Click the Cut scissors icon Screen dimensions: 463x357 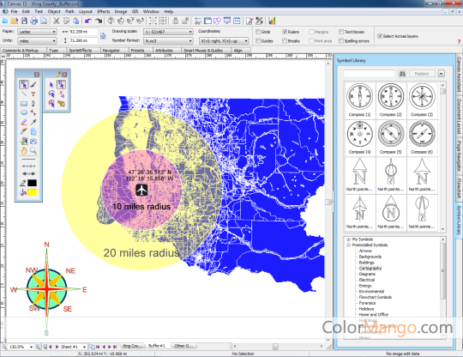click(x=56, y=21)
